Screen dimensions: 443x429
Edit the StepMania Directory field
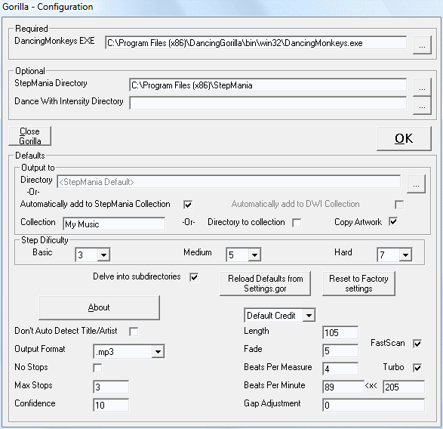pyautogui.click(x=268, y=85)
